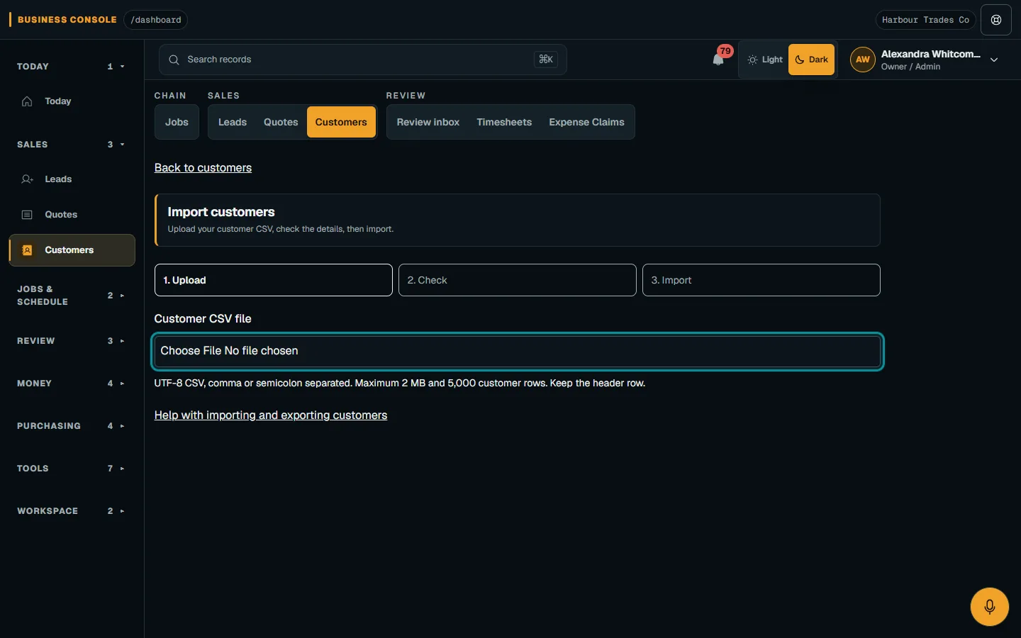The image size is (1021, 638).
Task: Click the AW user avatar
Action: (862, 60)
